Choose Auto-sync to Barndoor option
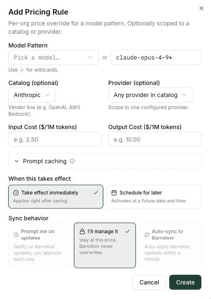 tap(170, 245)
